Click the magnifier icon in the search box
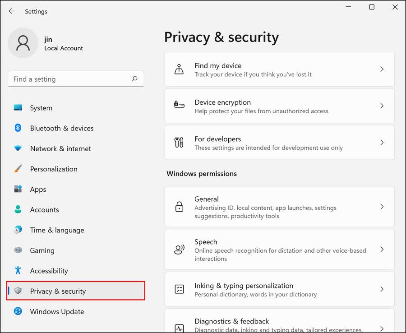Screen dimensions: 406x333 134,79
